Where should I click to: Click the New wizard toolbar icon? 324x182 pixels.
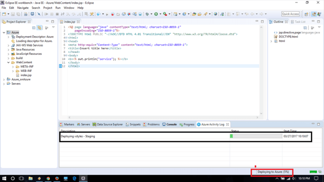4,14
